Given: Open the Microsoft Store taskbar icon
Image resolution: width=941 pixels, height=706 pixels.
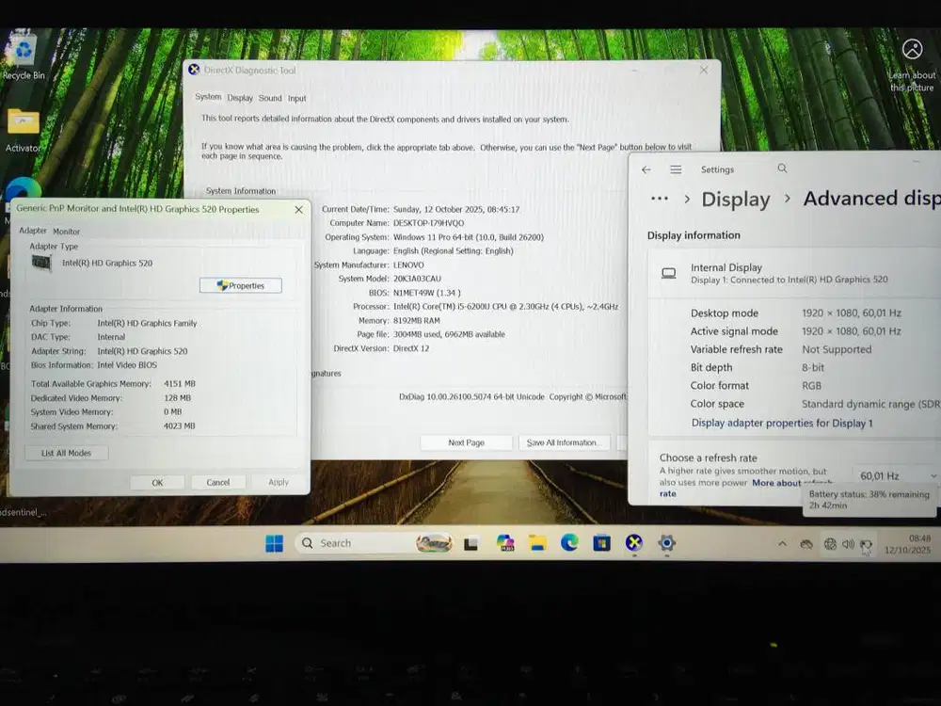Looking at the screenshot, I should tap(601, 543).
